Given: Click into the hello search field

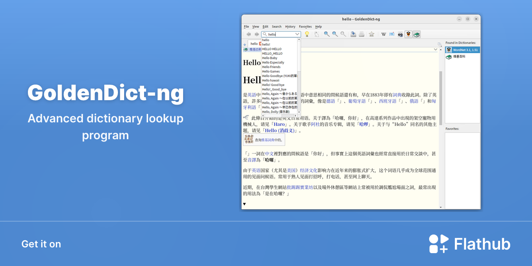Looking at the screenshot, I should 280,34.
